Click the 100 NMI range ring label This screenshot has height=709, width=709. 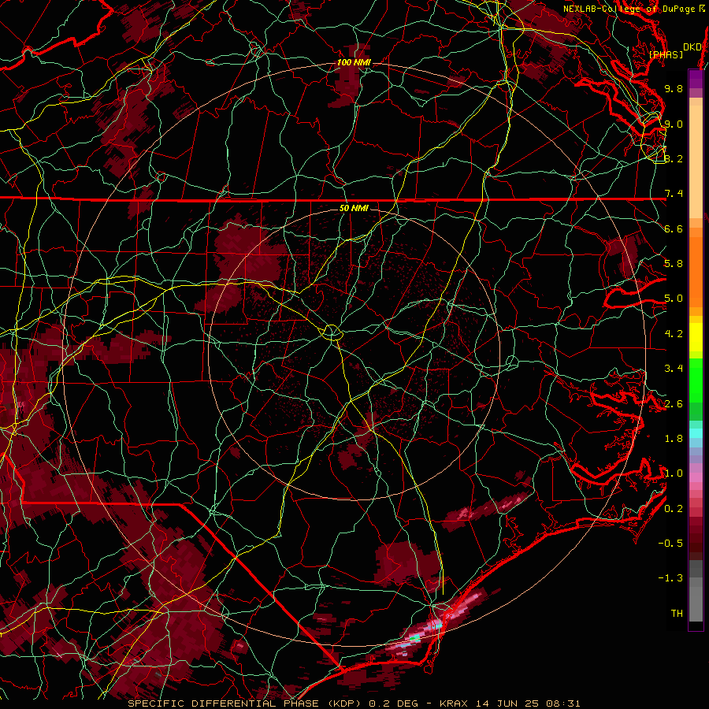pyautogui.click(x=354, y=62)
